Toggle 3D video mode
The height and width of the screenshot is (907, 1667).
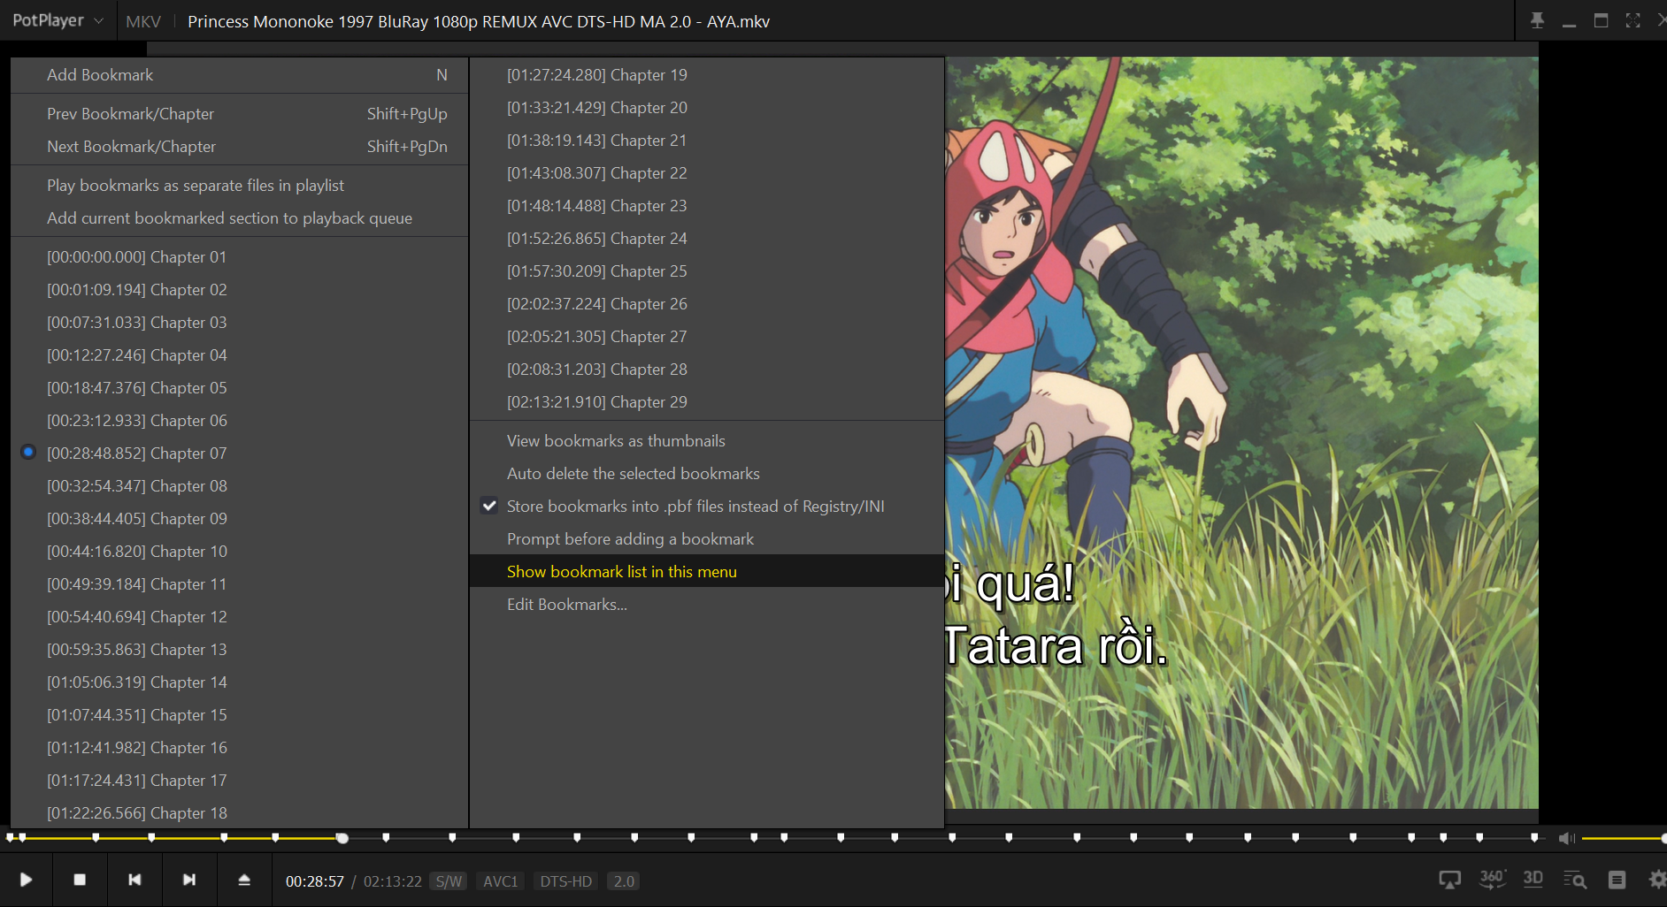coord(1533,879)
